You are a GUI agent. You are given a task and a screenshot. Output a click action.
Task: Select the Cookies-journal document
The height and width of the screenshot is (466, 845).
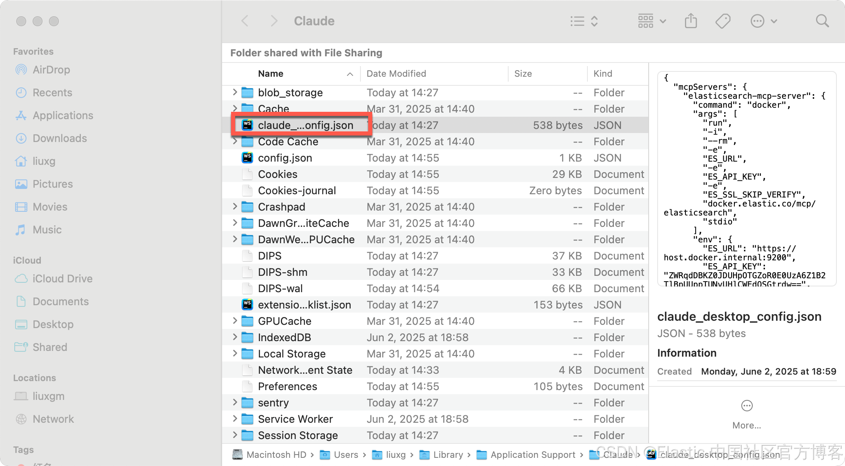tap(435, 191)
